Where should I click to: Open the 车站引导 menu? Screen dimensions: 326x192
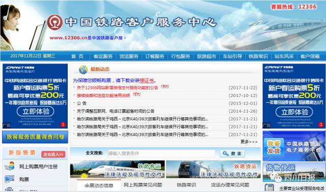pyautogui.click(x=232, y=56)
